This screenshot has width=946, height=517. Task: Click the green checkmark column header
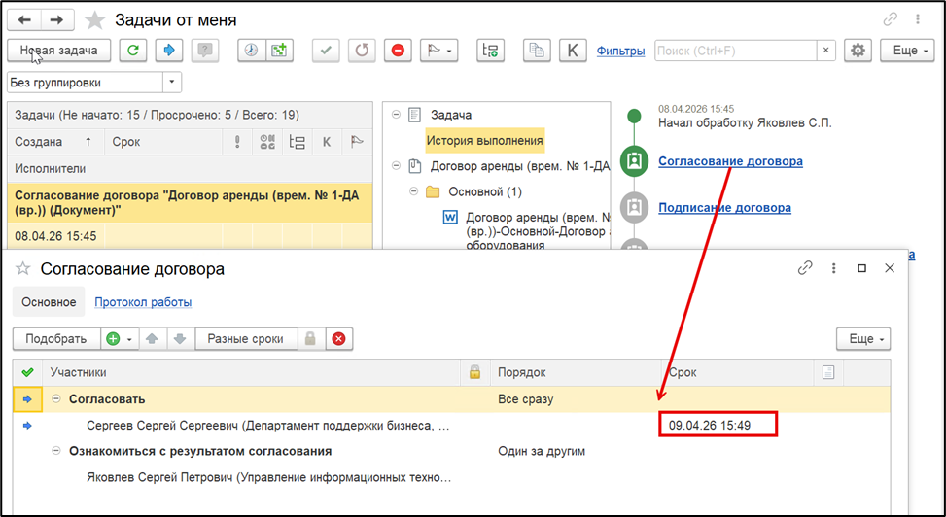point(28,373)
